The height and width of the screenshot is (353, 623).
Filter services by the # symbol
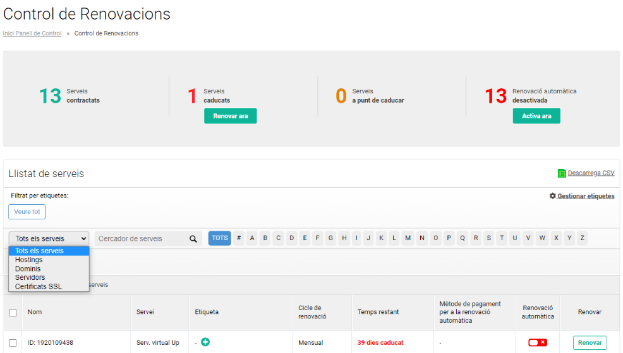(x=238, y=238)
